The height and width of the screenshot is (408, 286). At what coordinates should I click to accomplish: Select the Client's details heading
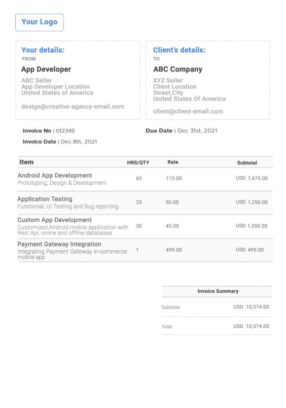coord(179,50)
